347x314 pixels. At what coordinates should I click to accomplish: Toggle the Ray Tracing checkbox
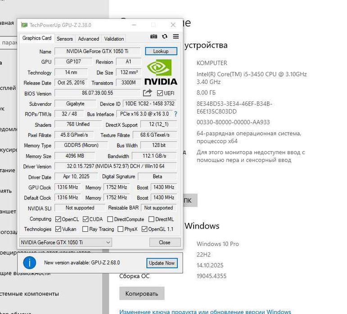(85, 229)
